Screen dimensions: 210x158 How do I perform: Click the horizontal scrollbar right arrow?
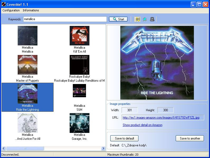(x=103, y=148)
